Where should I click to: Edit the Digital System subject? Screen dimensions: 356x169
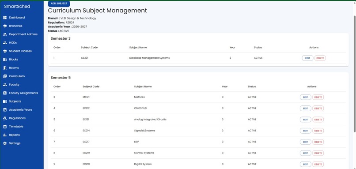305,164
